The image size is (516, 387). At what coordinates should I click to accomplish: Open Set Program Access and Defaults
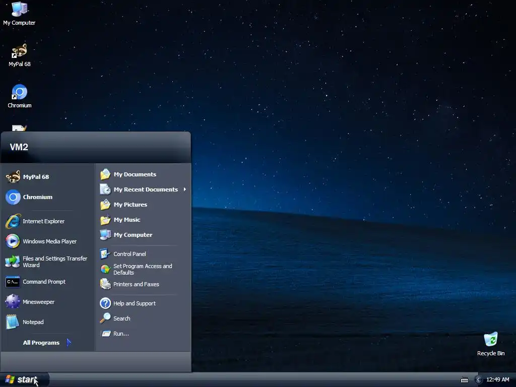[x=143, y=269]
